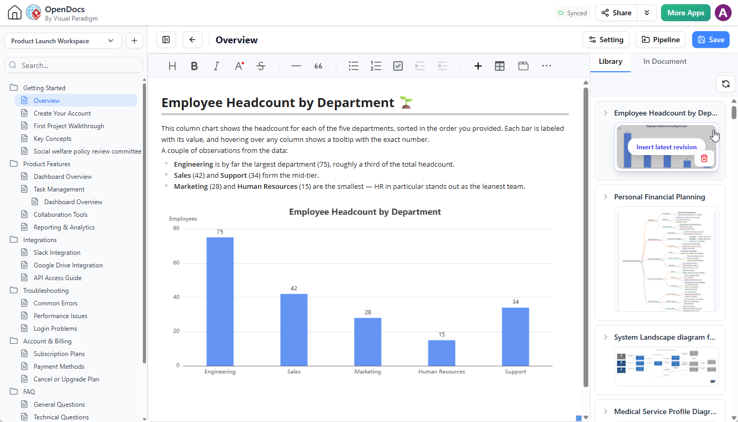Insert a table
The width and height of the screenshot is (738, 422).
tap(500, 66)
